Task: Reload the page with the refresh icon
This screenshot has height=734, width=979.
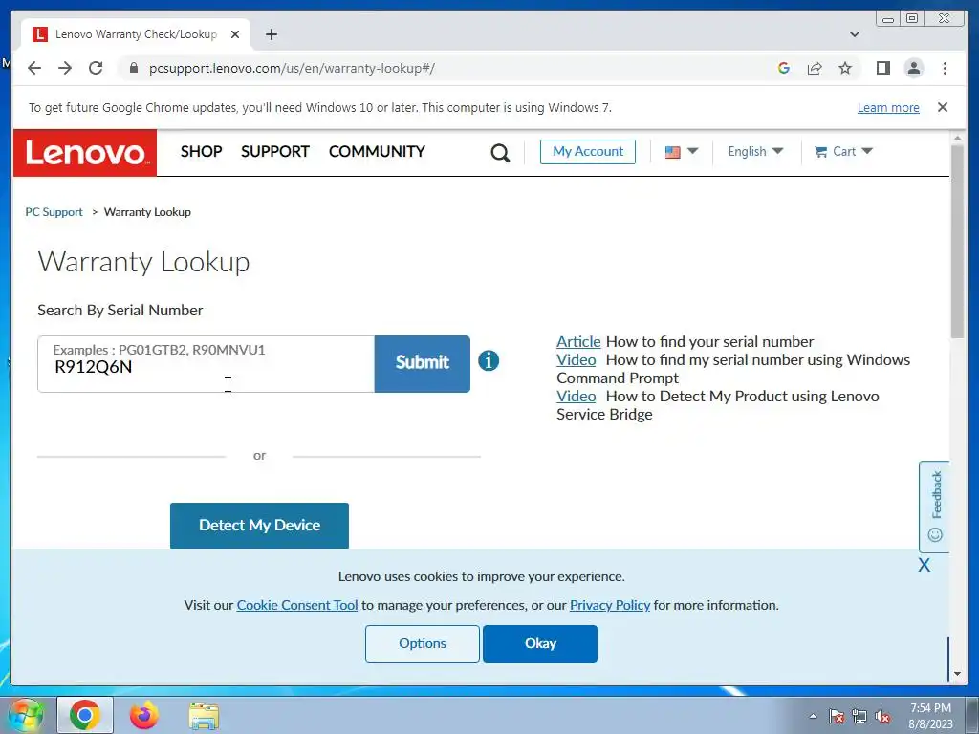Action: click(96, 68)
